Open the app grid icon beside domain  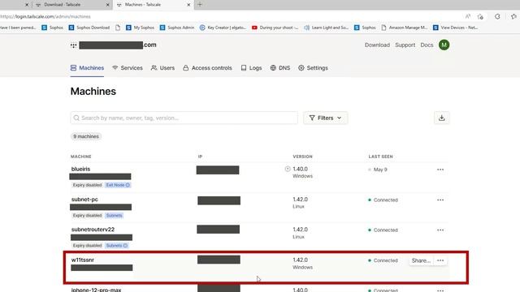74,45
